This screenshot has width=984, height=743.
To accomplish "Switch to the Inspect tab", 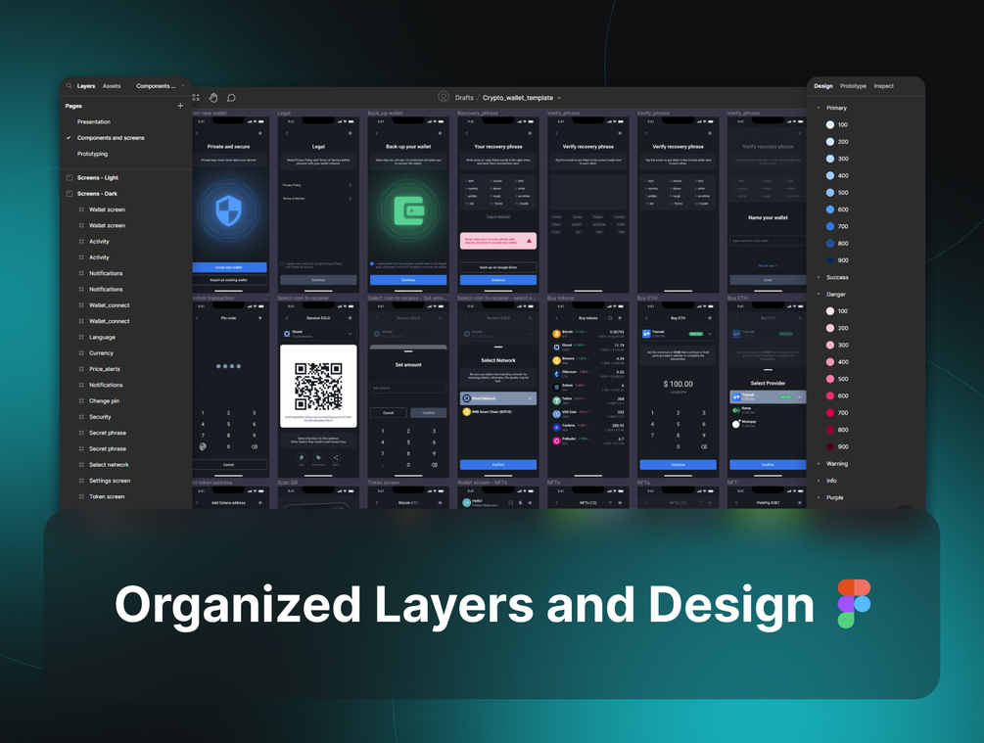I will 883,86.
